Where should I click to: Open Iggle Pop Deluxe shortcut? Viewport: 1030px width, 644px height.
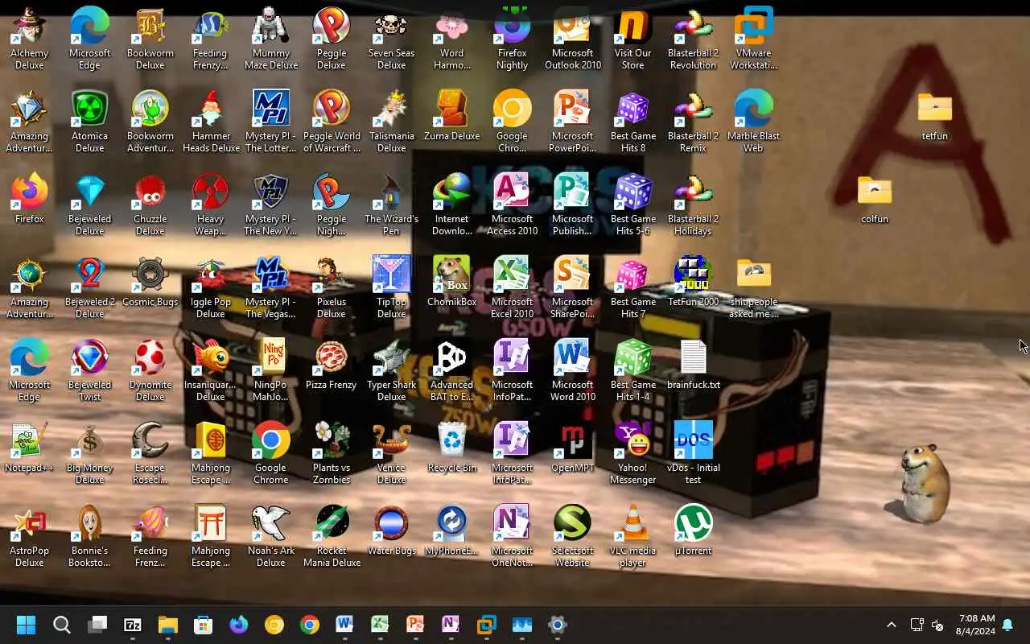point(211,287)
